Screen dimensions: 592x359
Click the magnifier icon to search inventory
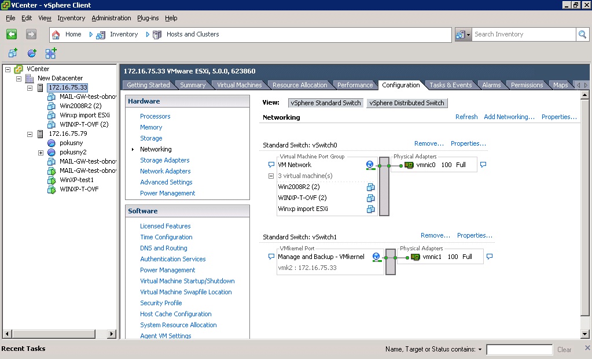tap(582, 34)
